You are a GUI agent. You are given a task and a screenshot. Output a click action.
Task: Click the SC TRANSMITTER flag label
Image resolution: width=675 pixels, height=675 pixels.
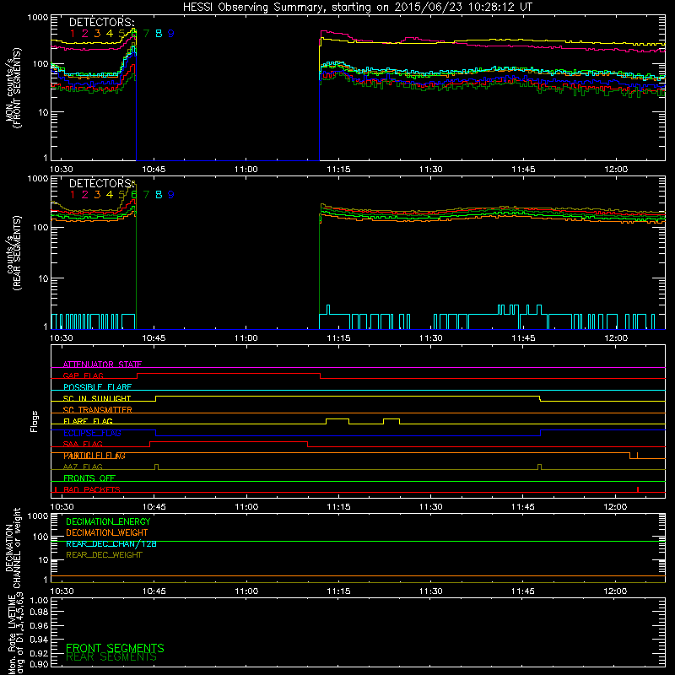[x=98, y=410]
